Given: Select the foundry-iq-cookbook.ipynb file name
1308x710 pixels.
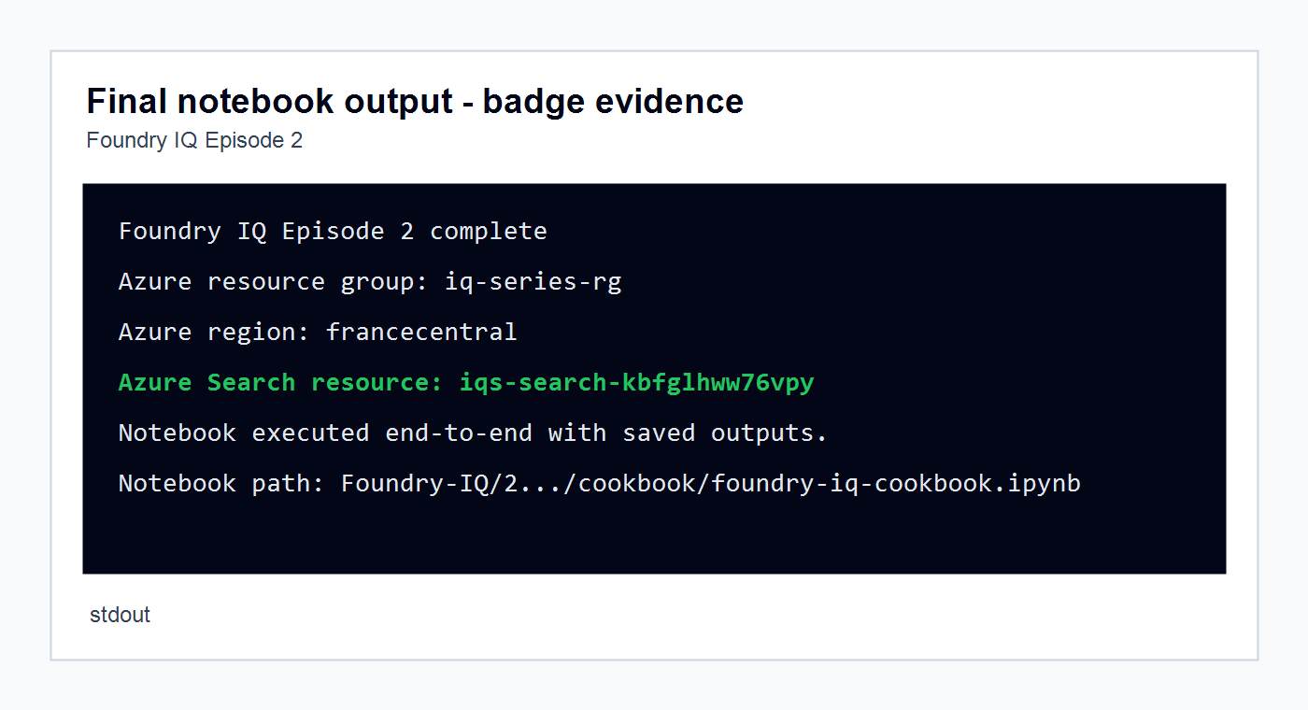Looking at the screenshot, I should pyautogui.click(x=896, y=483).
